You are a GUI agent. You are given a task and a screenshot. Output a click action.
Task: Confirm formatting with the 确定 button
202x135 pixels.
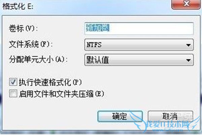click(x=120, y=116)
